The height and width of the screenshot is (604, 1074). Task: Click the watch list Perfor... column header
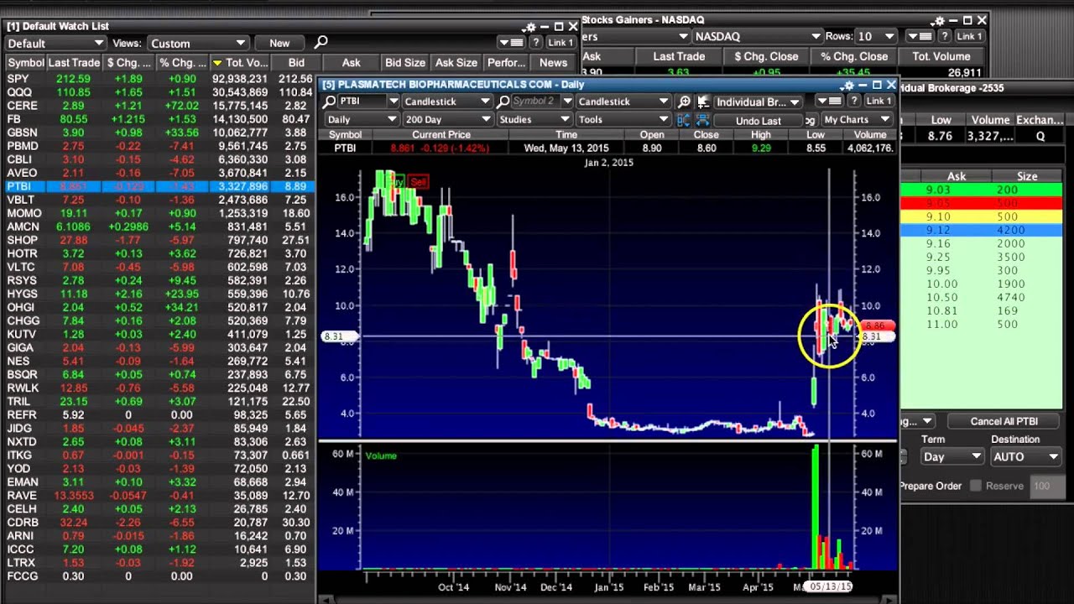(506, 63)
